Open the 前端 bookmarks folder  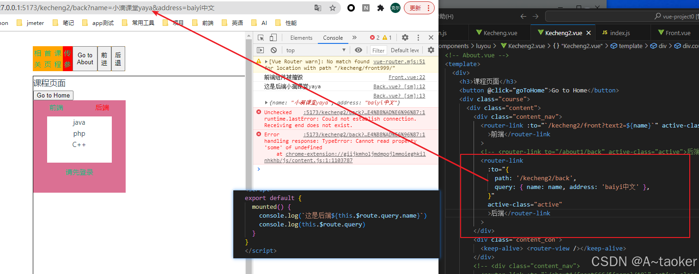[x=202, y=23]
